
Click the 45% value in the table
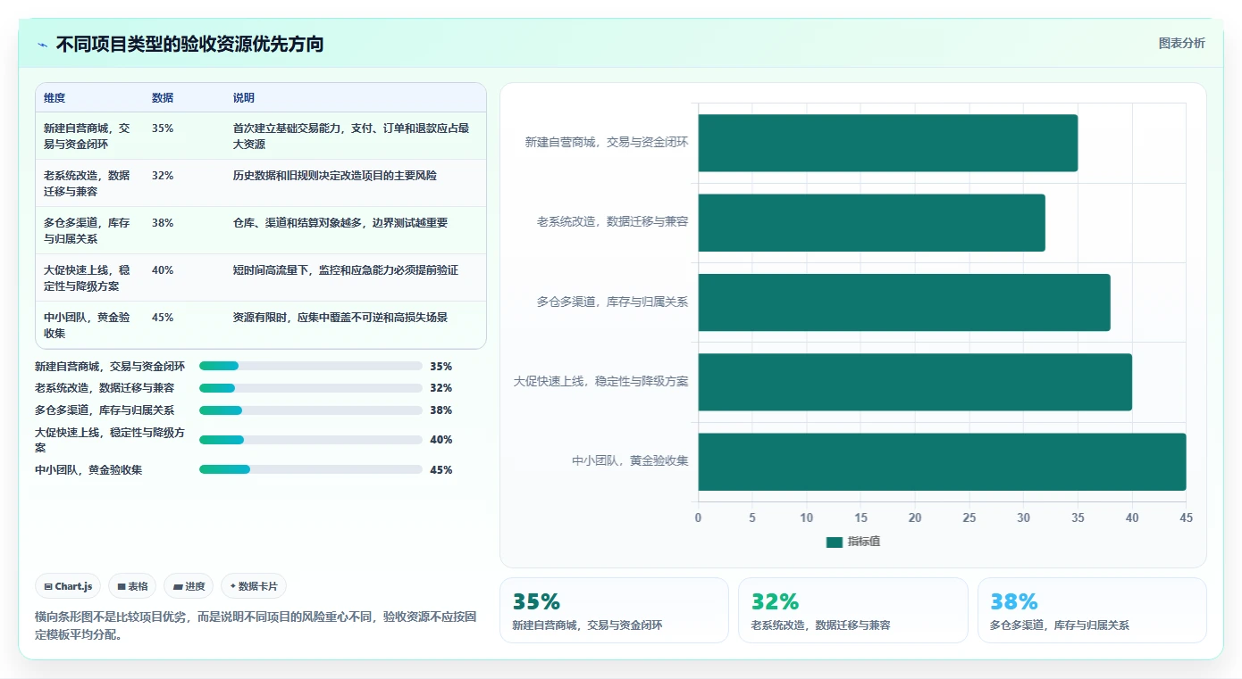(163, 318)
